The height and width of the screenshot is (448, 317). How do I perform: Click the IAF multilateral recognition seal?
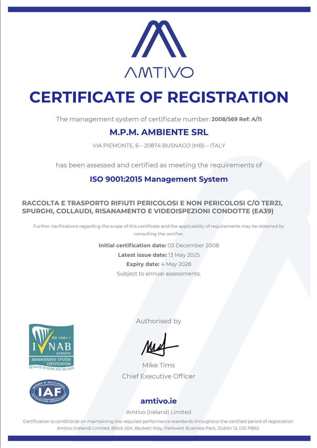49,392
